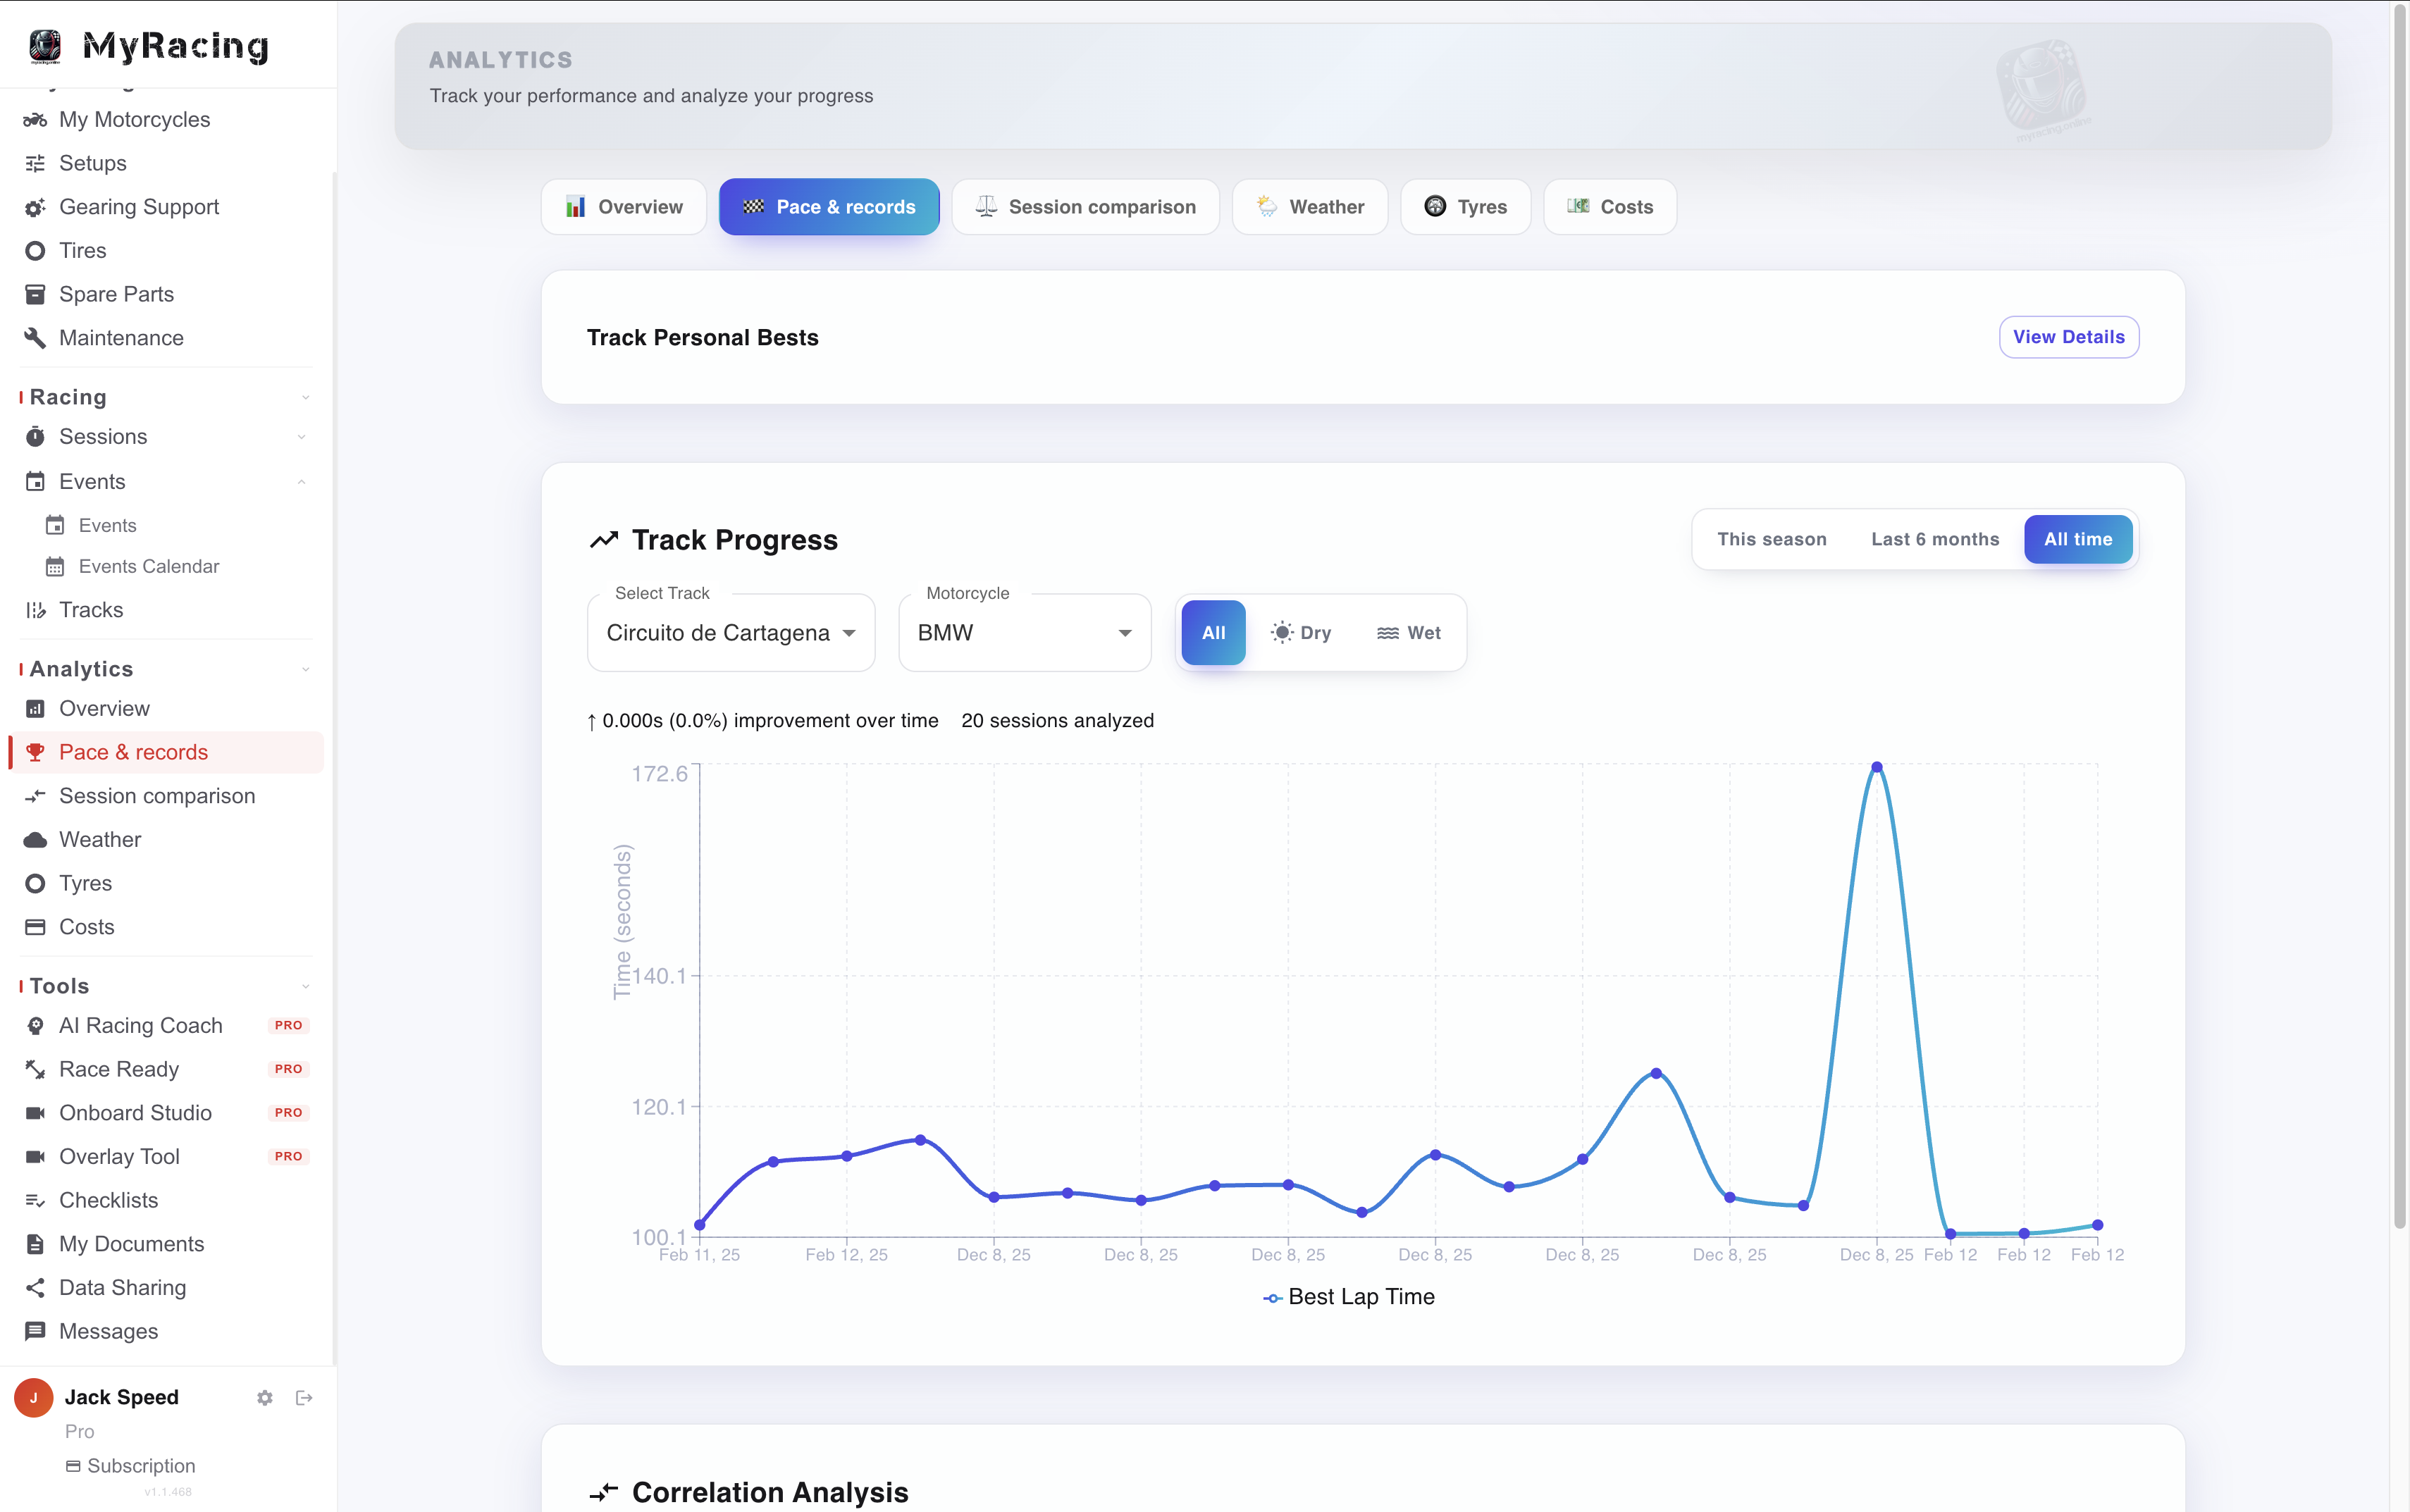Collapse the Events submenu chevron
The height and width of the screenshot is (1512, 2410).
coord(301,482)
